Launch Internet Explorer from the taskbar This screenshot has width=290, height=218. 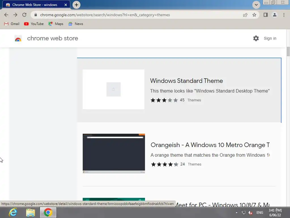pyautogui.click(x=13, y=212)
